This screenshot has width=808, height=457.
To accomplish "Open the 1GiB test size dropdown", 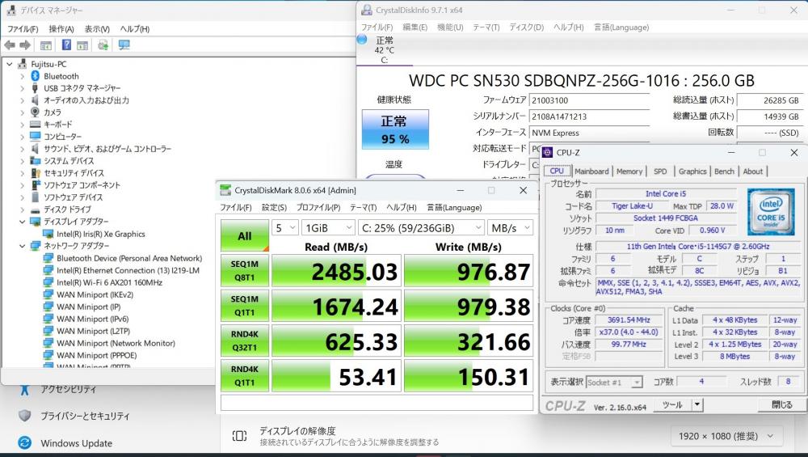I will pos(328,228).
